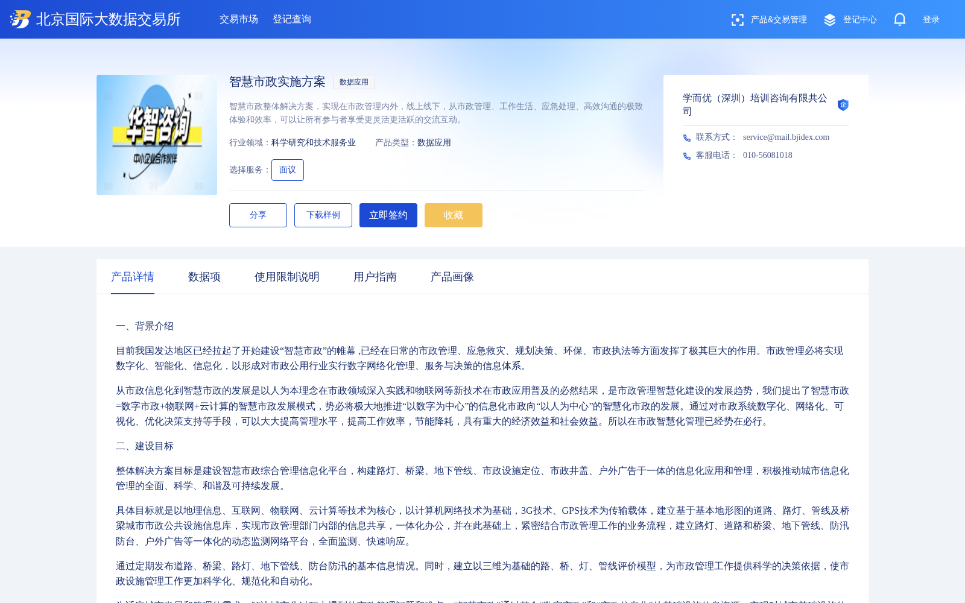Click the phone icon beside 客服电话
The height and width of the screenshot is (603, 965).
click(x=687, y=156)
